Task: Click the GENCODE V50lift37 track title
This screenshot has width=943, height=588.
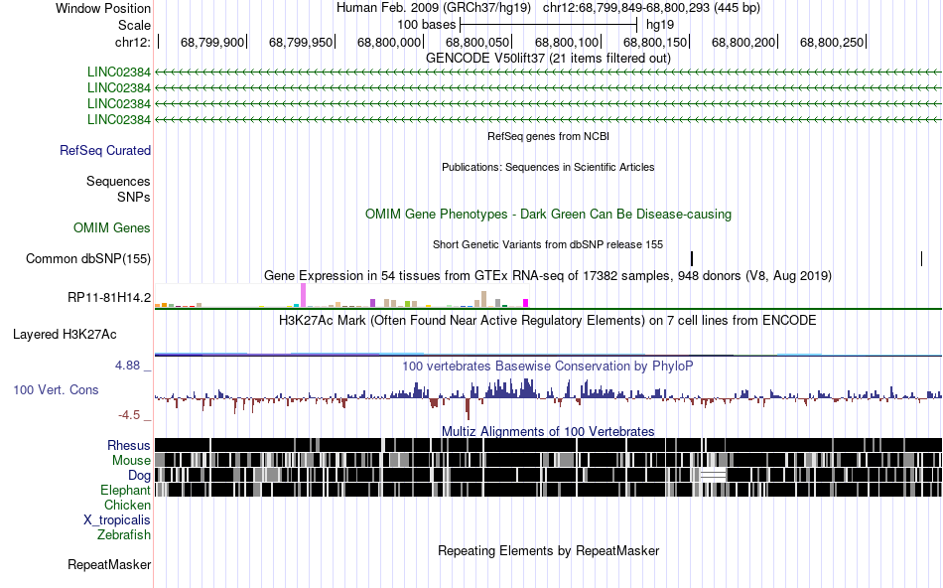Action: 548,59
